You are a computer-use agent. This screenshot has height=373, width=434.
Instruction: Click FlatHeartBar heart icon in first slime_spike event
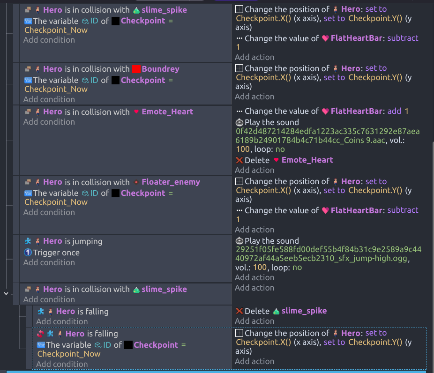(325, 38)
